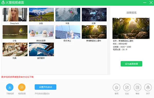
Task: Open the About firefly icon
Action: tap(148, 87)
